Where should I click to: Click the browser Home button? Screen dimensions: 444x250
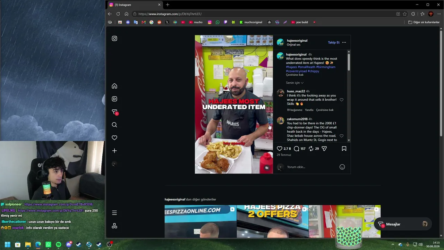tap(126, 14)
